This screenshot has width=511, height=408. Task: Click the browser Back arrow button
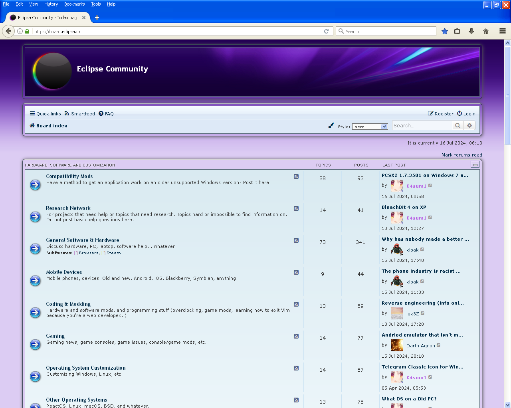8,31
